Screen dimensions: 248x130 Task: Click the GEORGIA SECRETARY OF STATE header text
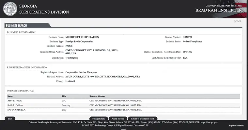(224, 6)
